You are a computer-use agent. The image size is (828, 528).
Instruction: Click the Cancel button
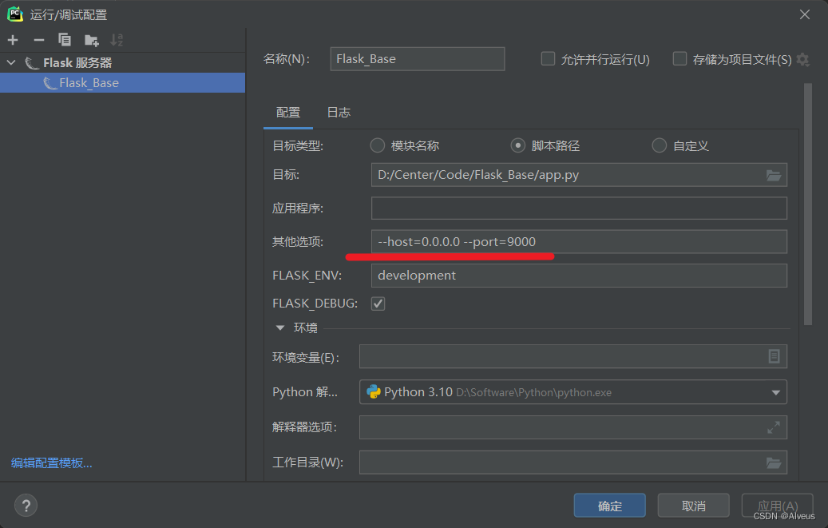point(693,506)
